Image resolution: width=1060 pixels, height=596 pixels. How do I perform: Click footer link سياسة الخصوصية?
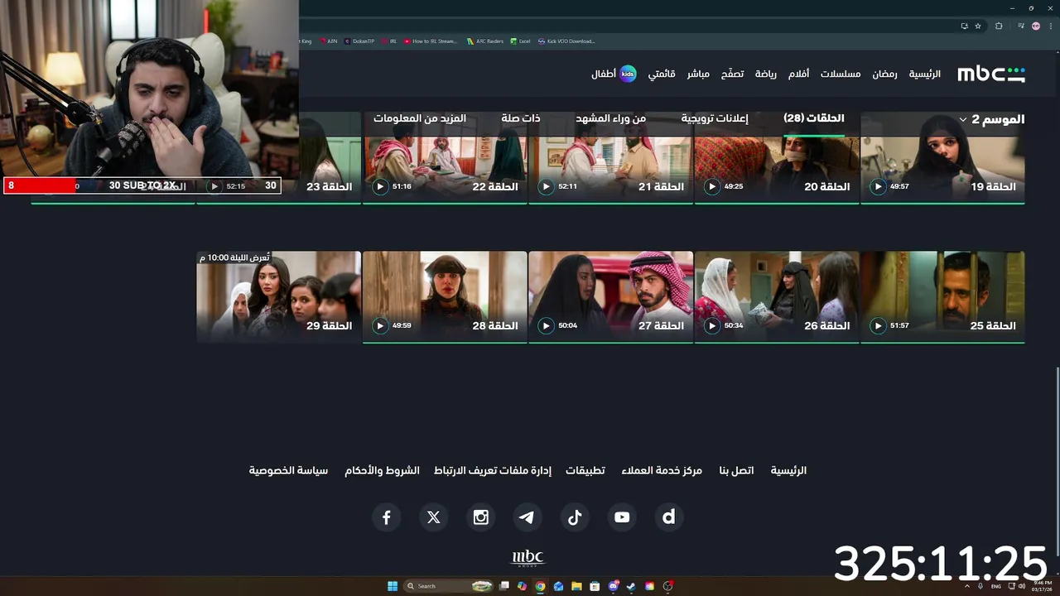(x=288, y=470)
